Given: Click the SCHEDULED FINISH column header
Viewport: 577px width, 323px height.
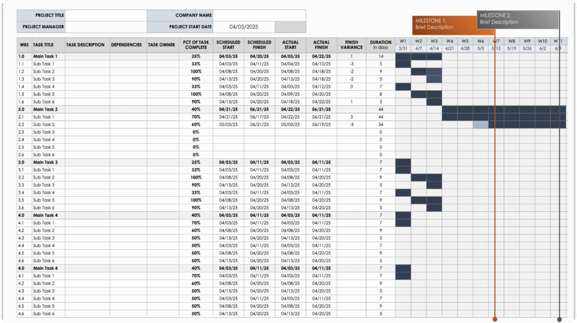Looking at the screenshot, I should (x=259, y=45).
